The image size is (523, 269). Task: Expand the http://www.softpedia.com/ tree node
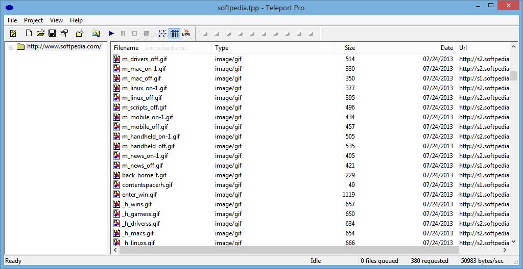coord(11,47)
